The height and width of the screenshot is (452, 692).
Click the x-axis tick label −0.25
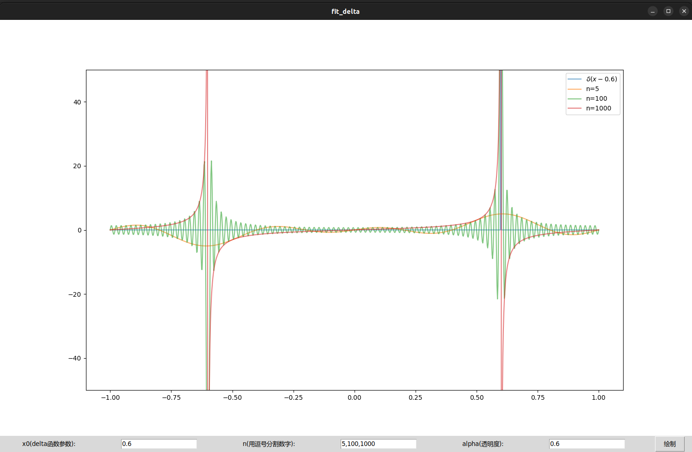point(293,397)
